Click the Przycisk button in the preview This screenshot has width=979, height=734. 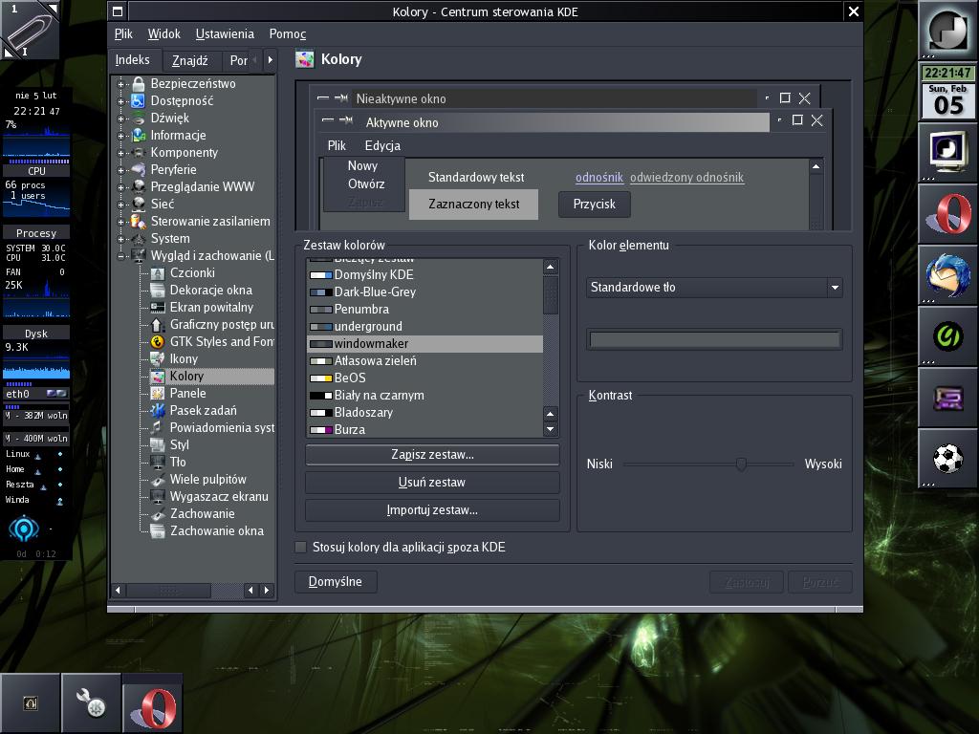(595, 205)
